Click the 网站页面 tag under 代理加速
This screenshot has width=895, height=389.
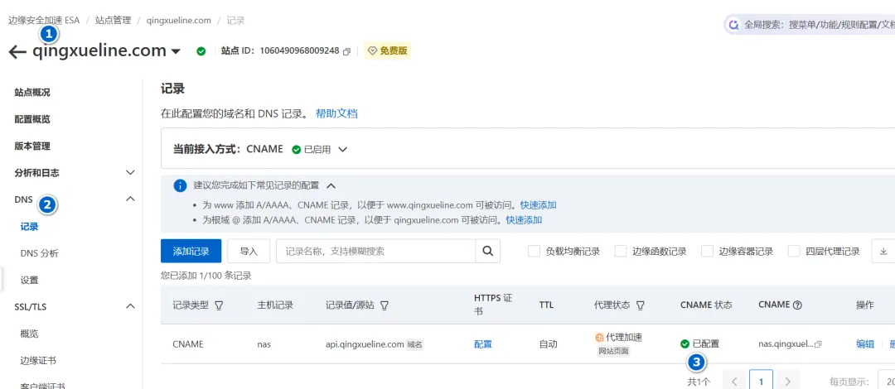[x=613, y=352]
